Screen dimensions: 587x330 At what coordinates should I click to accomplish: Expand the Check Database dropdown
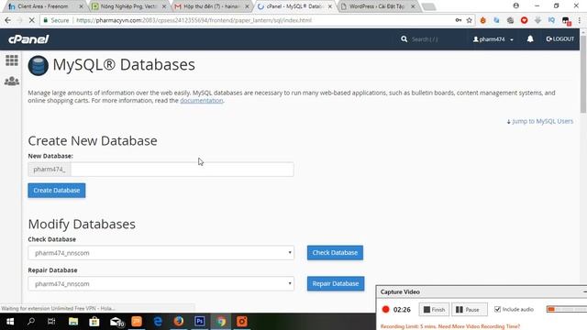point(161,253)
